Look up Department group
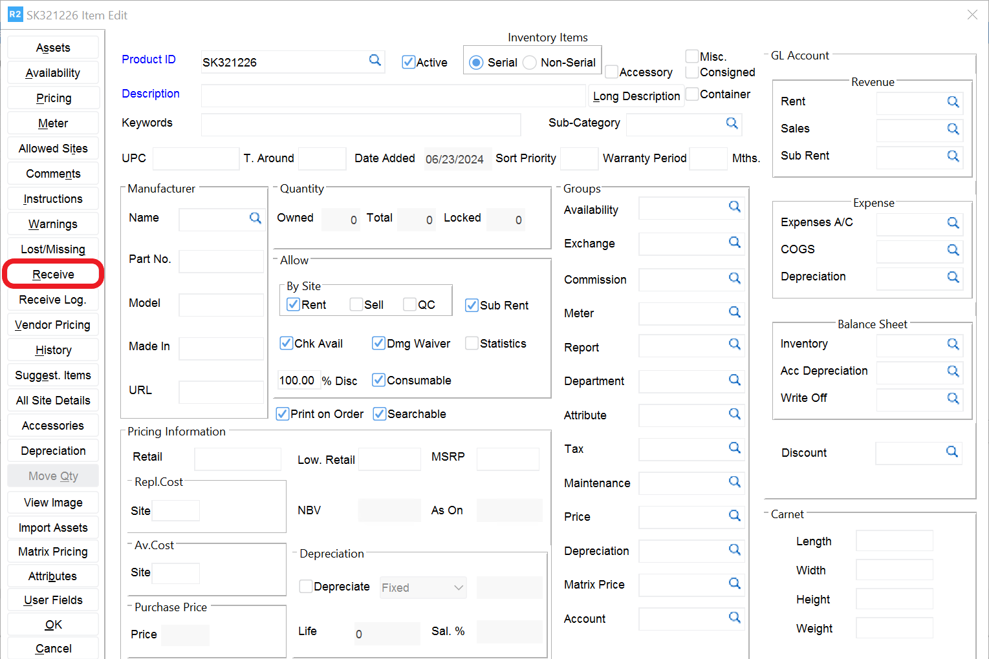Viewport: 989px width, 659px height. tap(734, 380)
